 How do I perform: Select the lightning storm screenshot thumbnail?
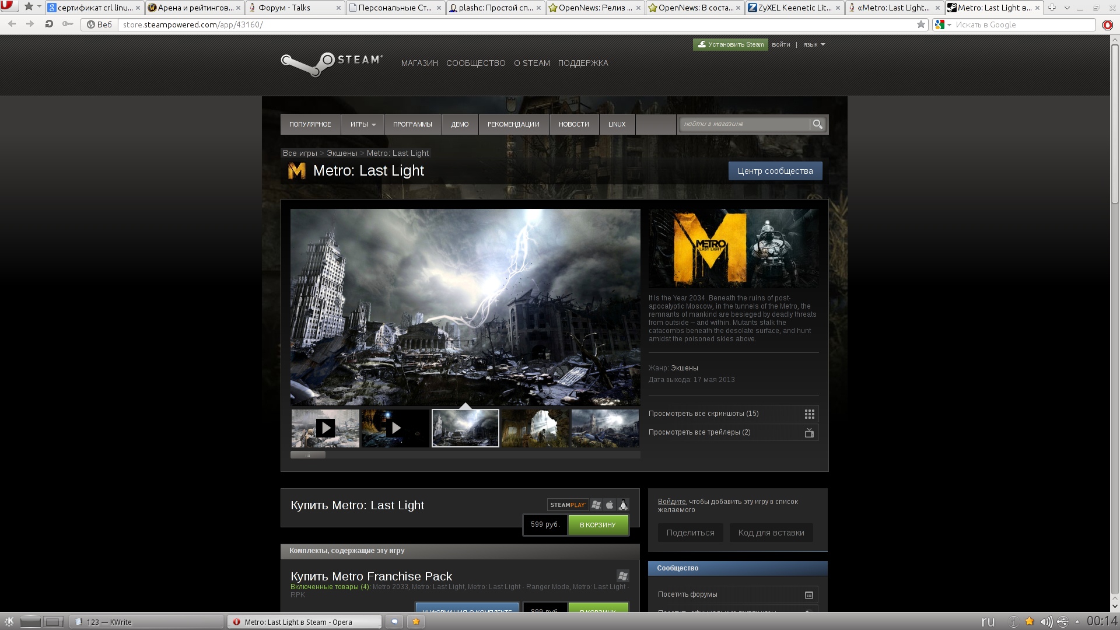point(466,428)
